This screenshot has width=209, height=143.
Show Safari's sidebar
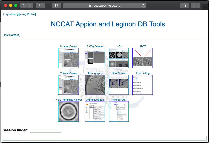point(40,5)
